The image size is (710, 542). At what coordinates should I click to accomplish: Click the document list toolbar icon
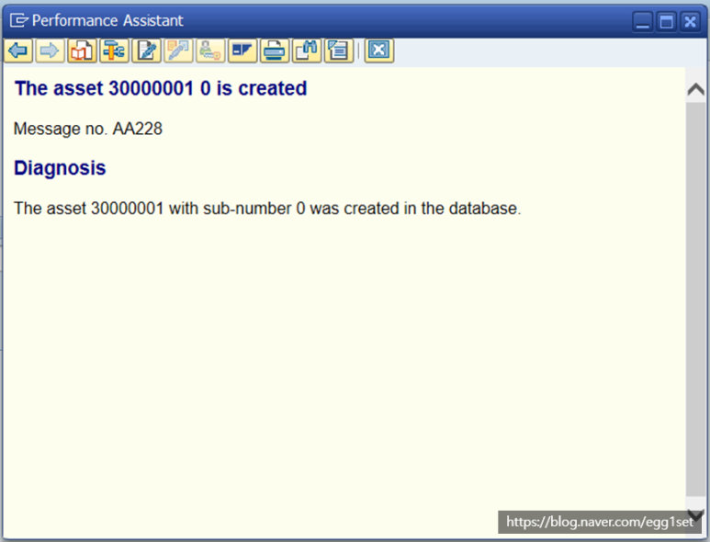(339, 51)
